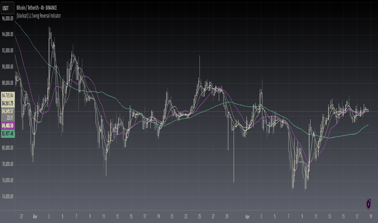Click the 29 date label before Apr

tap(227, 217)
